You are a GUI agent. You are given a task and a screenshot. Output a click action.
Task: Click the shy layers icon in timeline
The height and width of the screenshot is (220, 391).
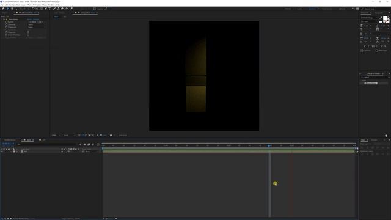tap(85, 144)
